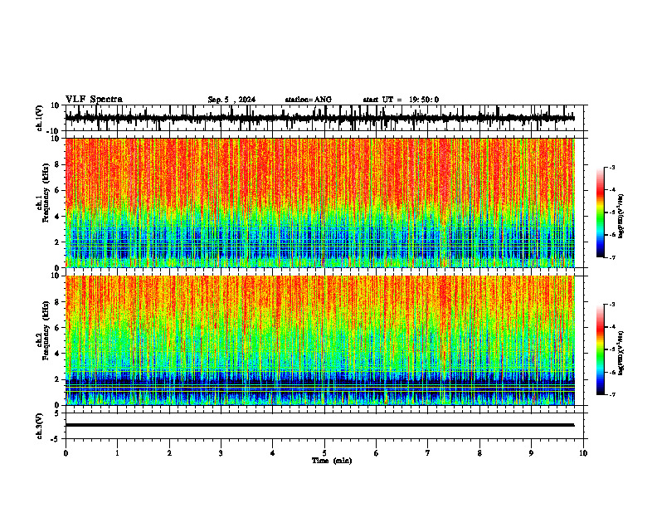The width and height of the screenshot is (657, 508).
Task: Click the "station=ANG" header label
Action: click(x=309, y=100)
